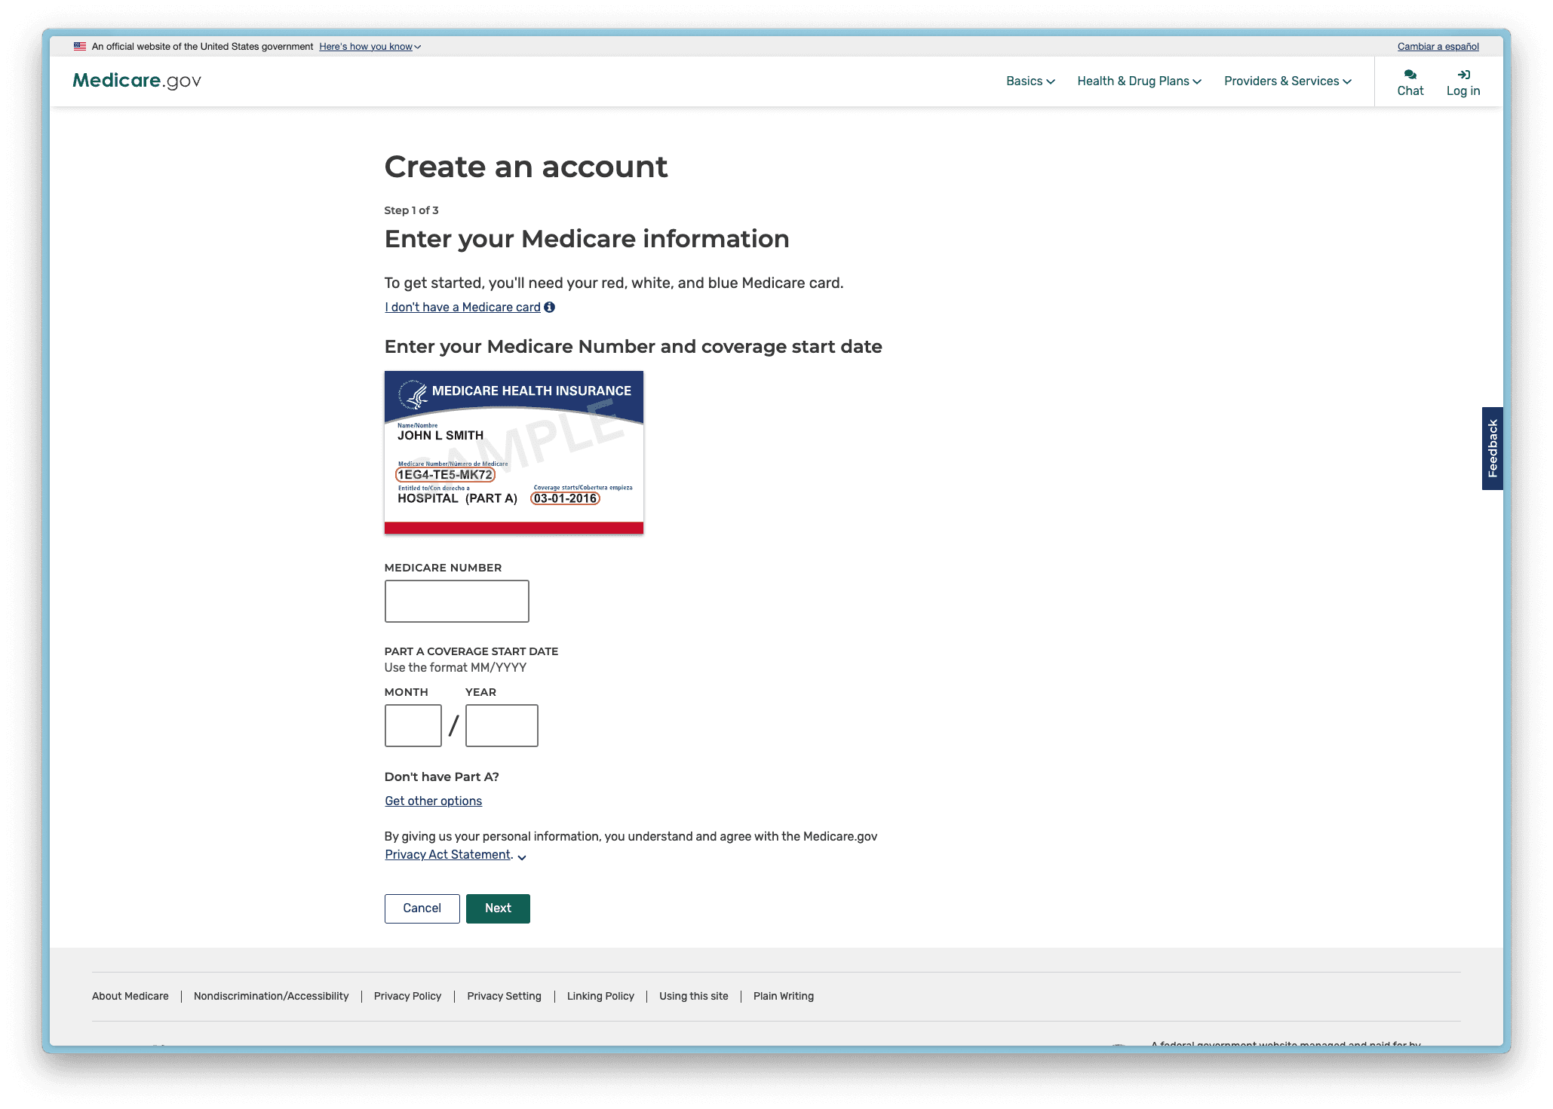Click the Cancel button
Screen dimensions: 1553x1109
coord(422,908)
